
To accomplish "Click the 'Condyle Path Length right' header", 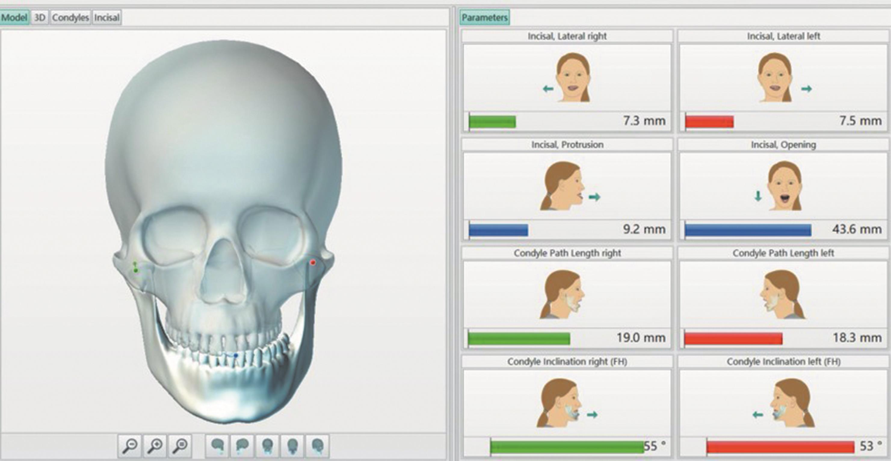I will [567, 253].
